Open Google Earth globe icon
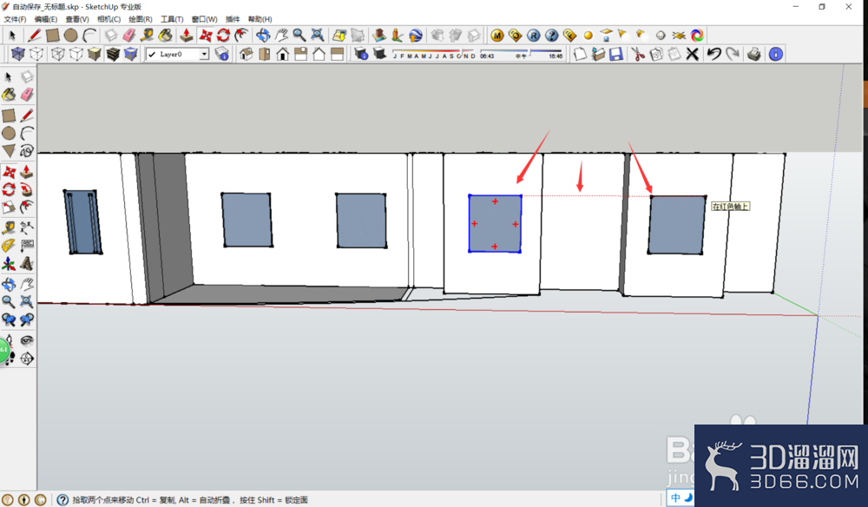Viewport: 868px width, 507px height. coord(416,36)
